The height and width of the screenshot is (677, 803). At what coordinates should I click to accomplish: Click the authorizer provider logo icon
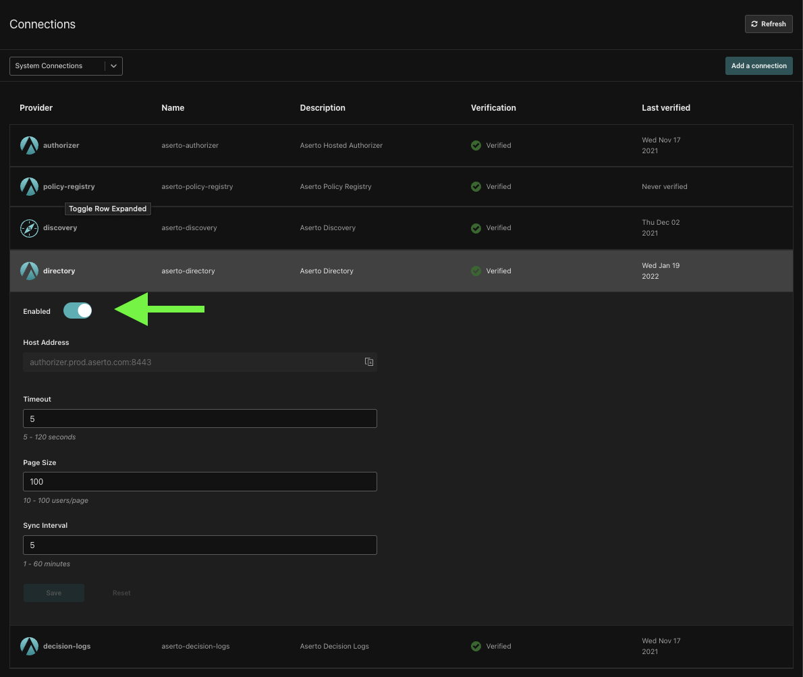pos(29,145)
